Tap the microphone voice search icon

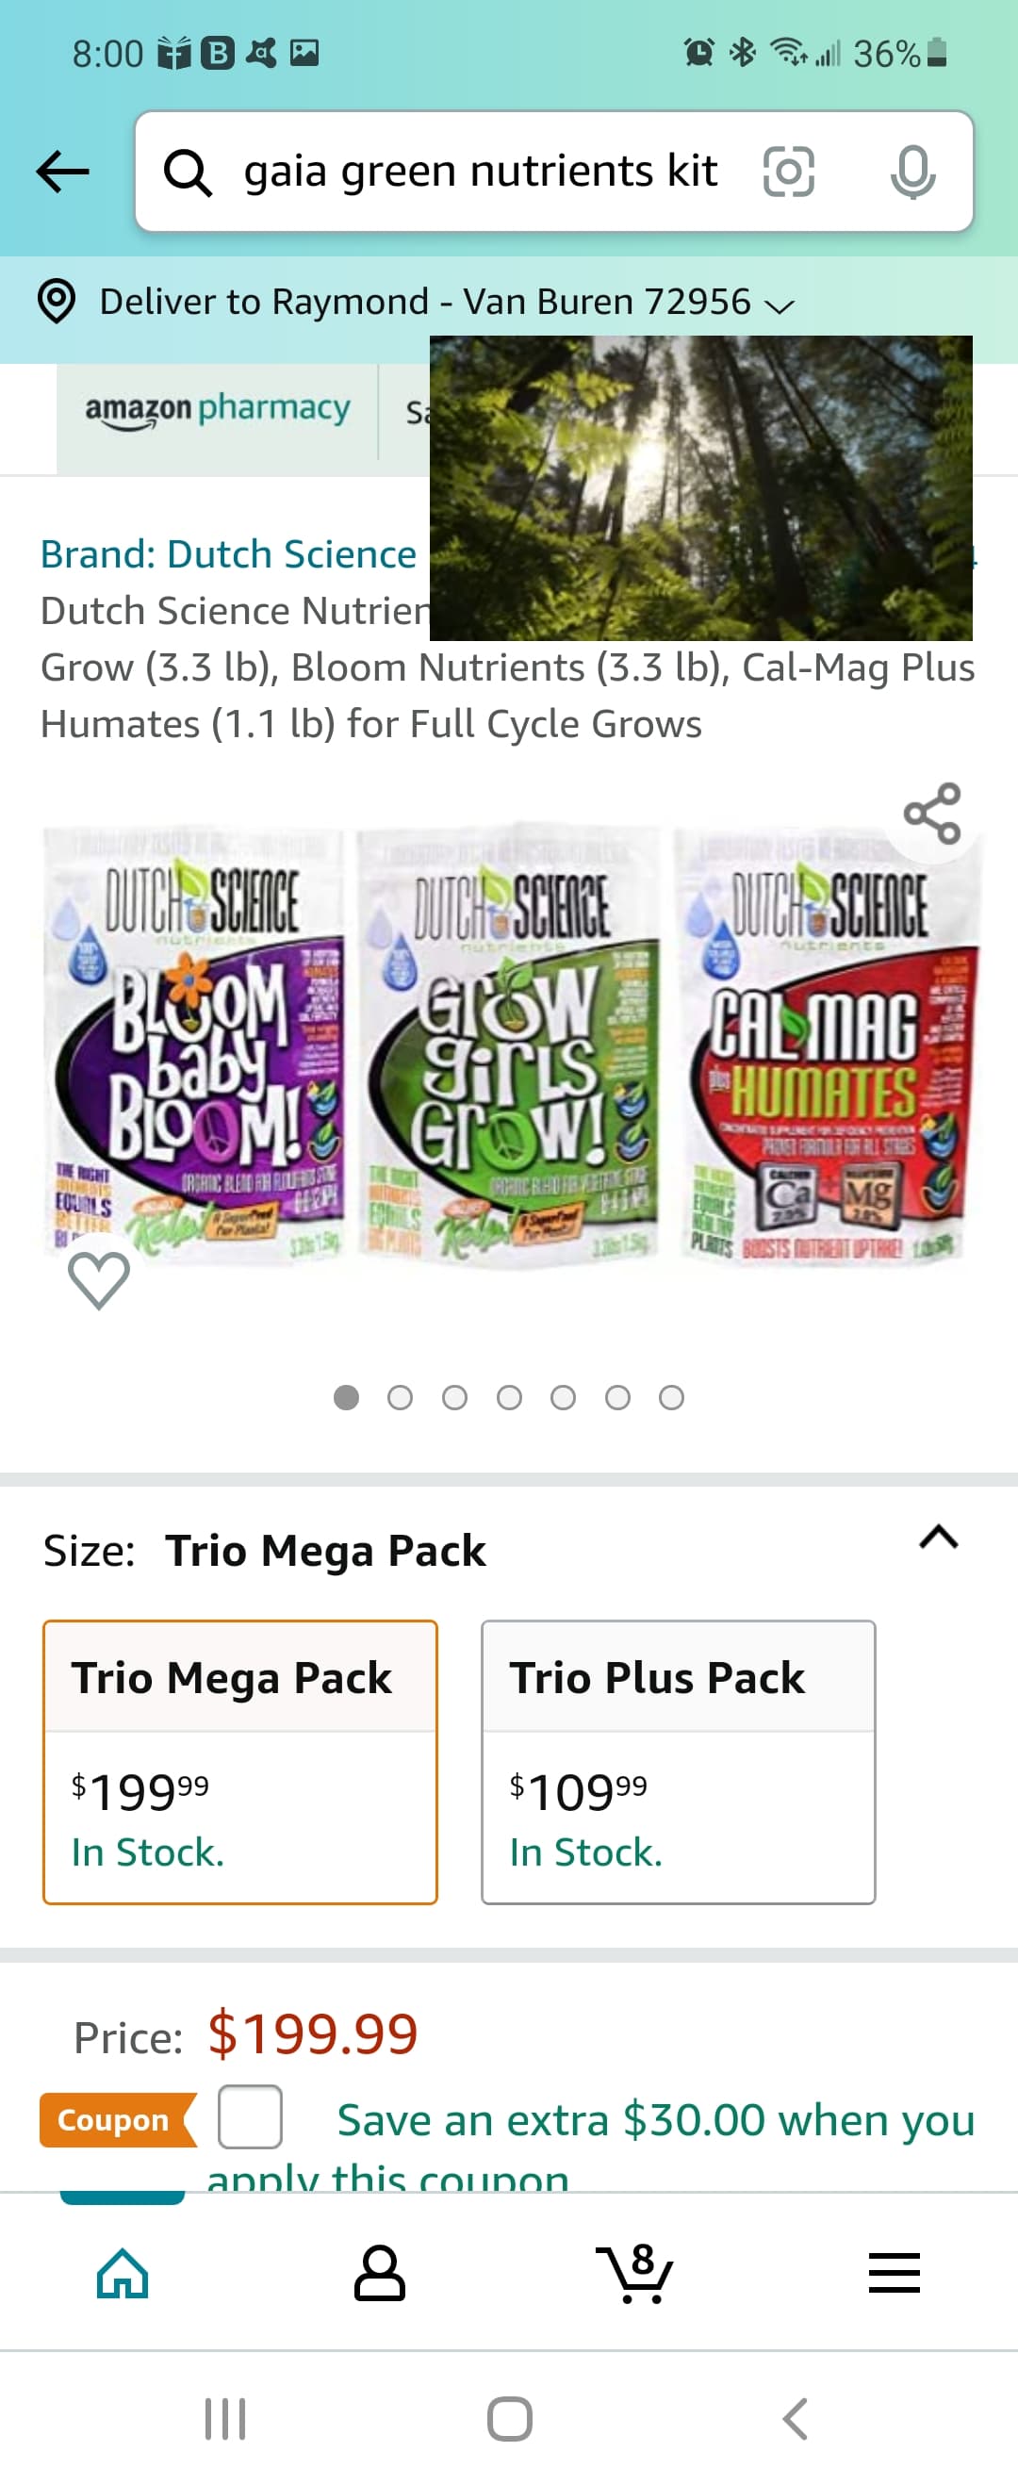[x=911, y=173]
